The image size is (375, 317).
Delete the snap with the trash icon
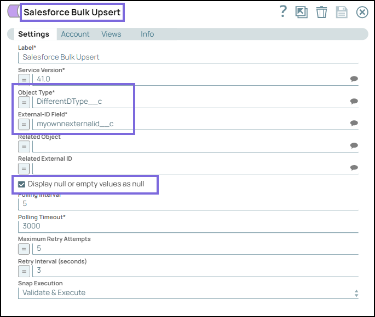point(321,12)
